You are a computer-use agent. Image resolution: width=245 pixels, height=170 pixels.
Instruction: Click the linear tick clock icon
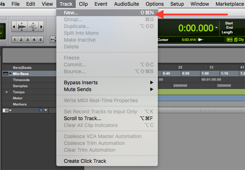(x=41, y=111)
